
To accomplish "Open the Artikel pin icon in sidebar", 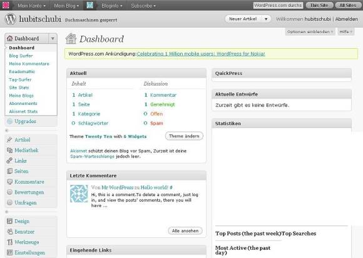I will pyautogui.click(x=9, y=139).
